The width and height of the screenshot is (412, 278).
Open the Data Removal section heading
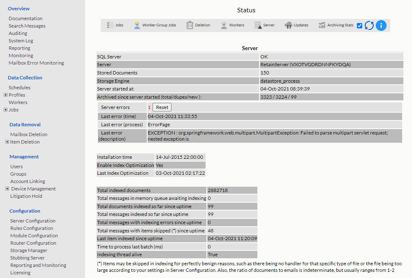click(25, 125)
